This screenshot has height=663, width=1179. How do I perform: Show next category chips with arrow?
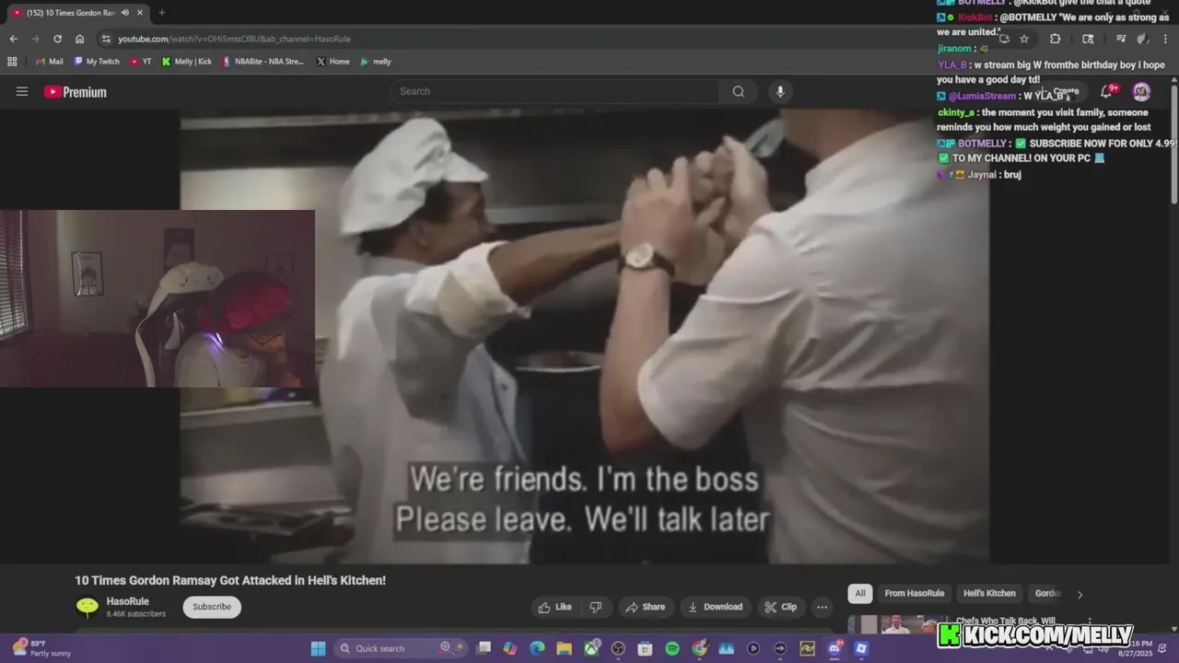click(1080, 594)
